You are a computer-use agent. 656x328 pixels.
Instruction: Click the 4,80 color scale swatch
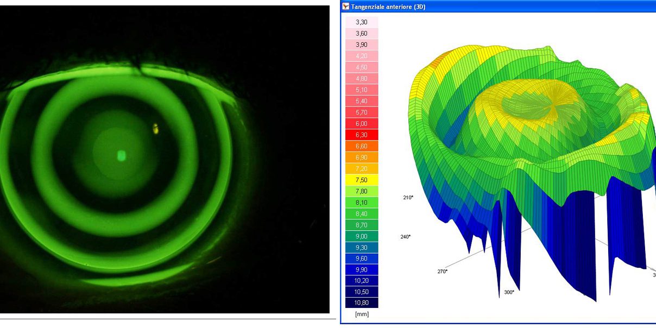click(x=361, y=79)
